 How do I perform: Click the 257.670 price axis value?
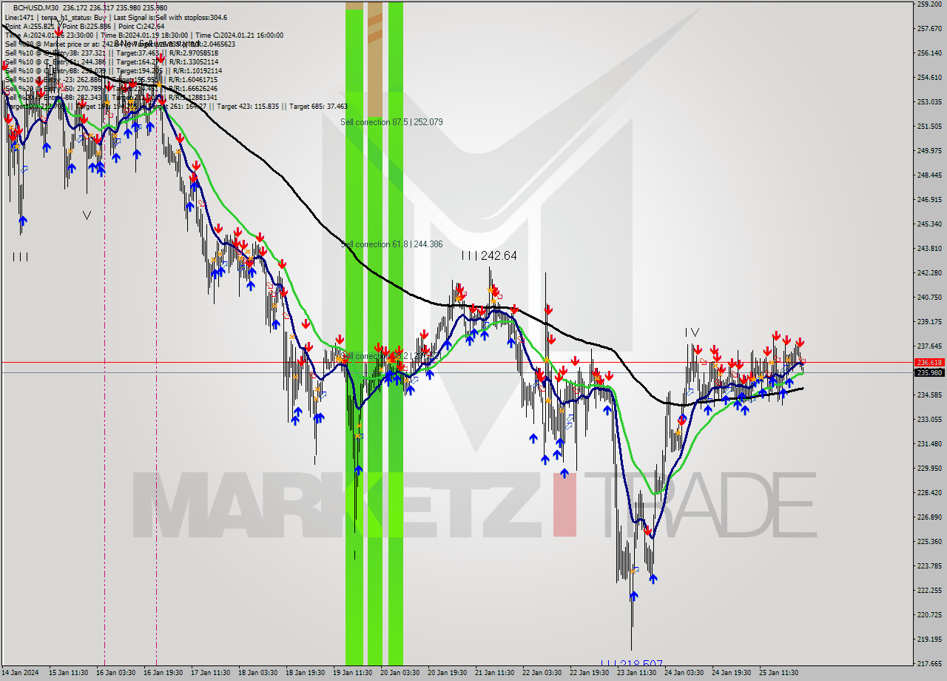point(929,28)
